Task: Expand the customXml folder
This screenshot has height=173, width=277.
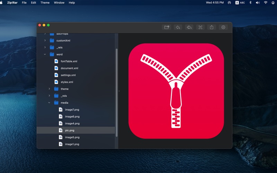Action: [x=45, y=40]
